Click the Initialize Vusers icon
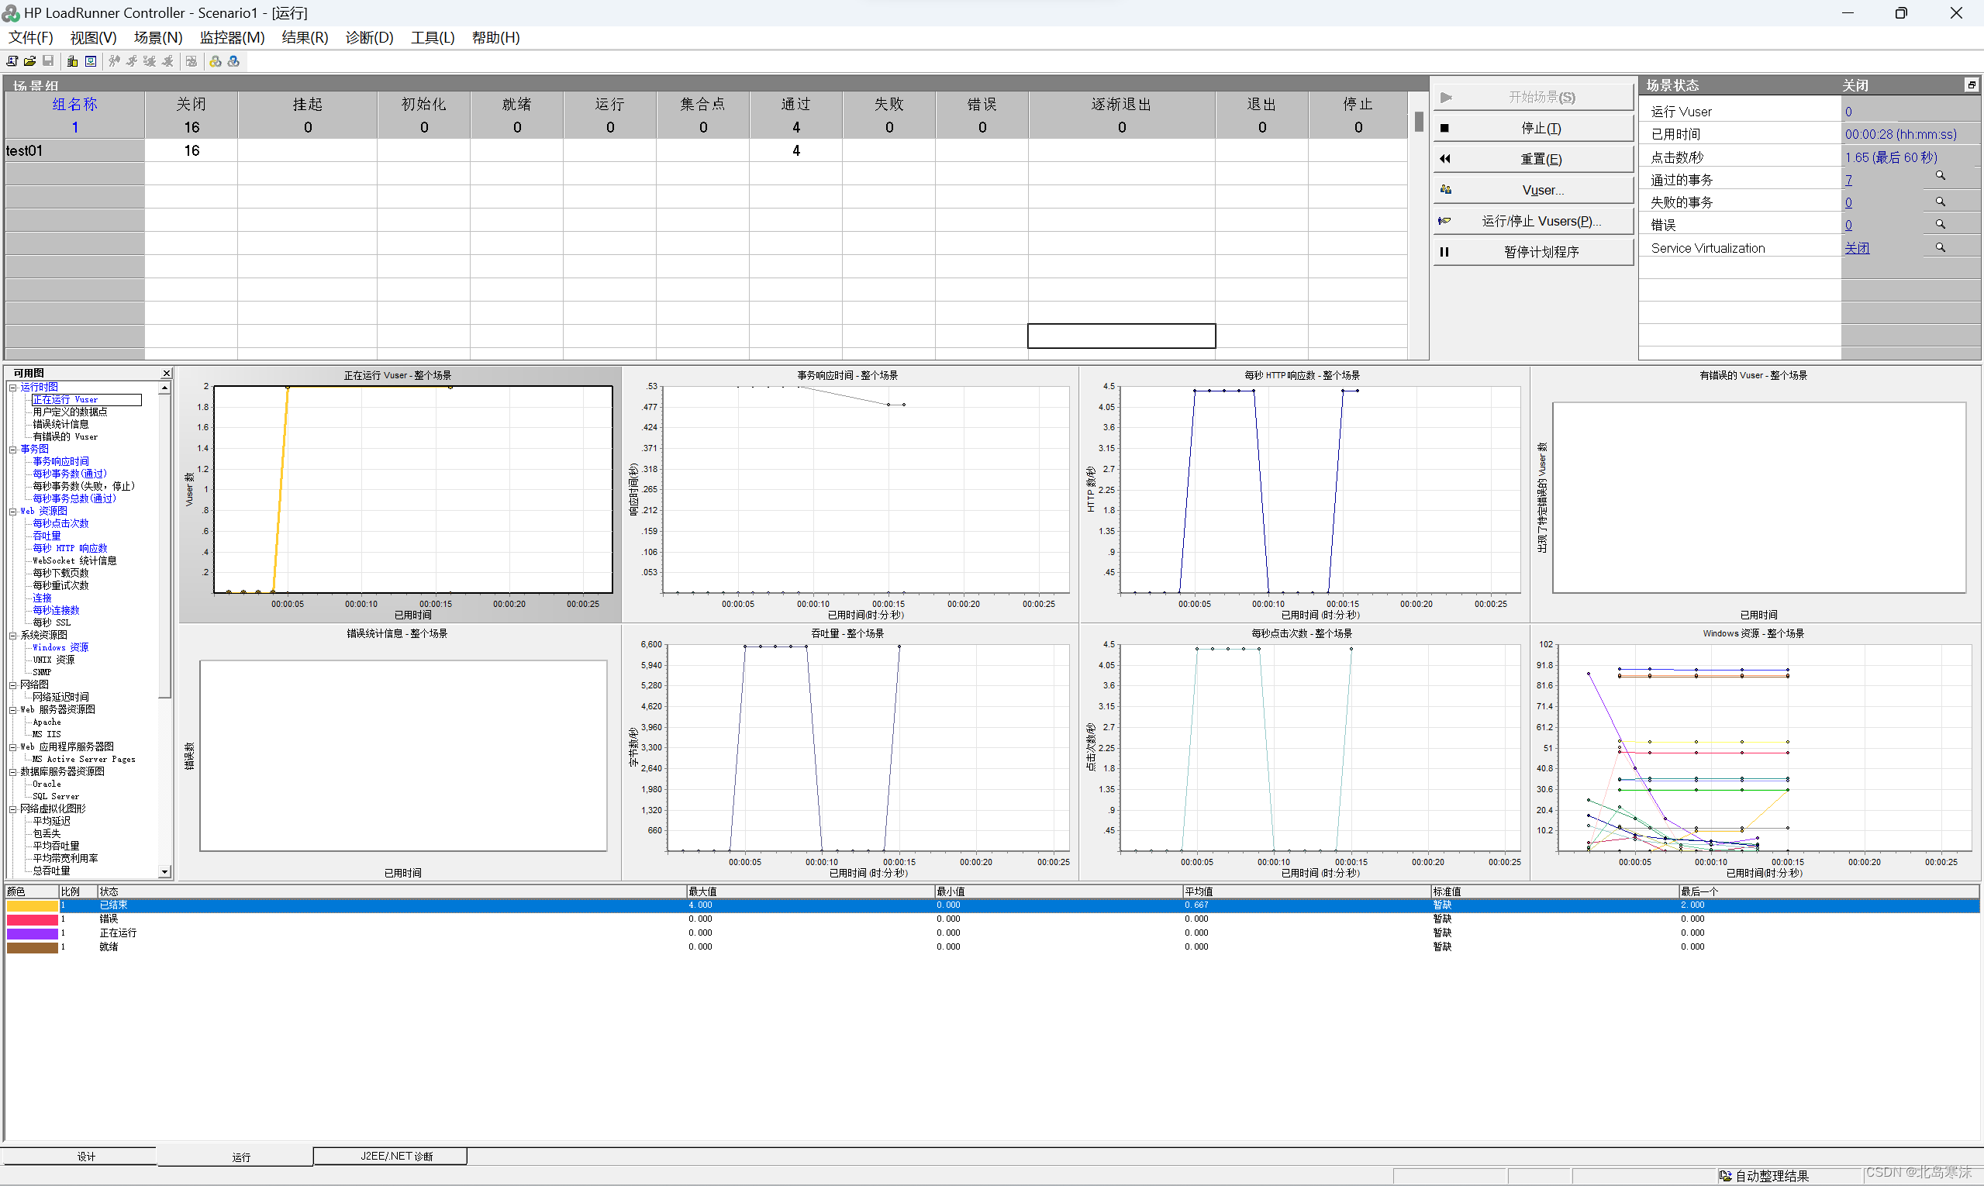The width and height of the screenshot is (1984, 1186). [114, 61]
